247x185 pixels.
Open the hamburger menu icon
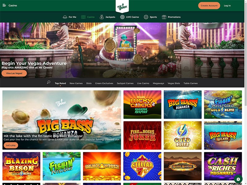pos(4,5)
